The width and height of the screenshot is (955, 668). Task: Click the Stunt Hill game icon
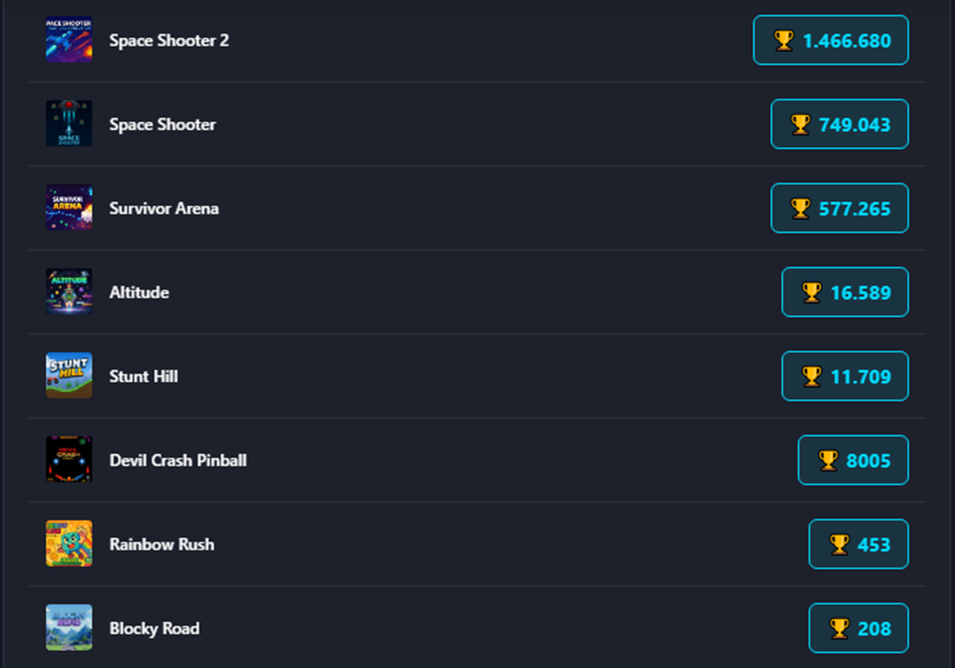68,376
